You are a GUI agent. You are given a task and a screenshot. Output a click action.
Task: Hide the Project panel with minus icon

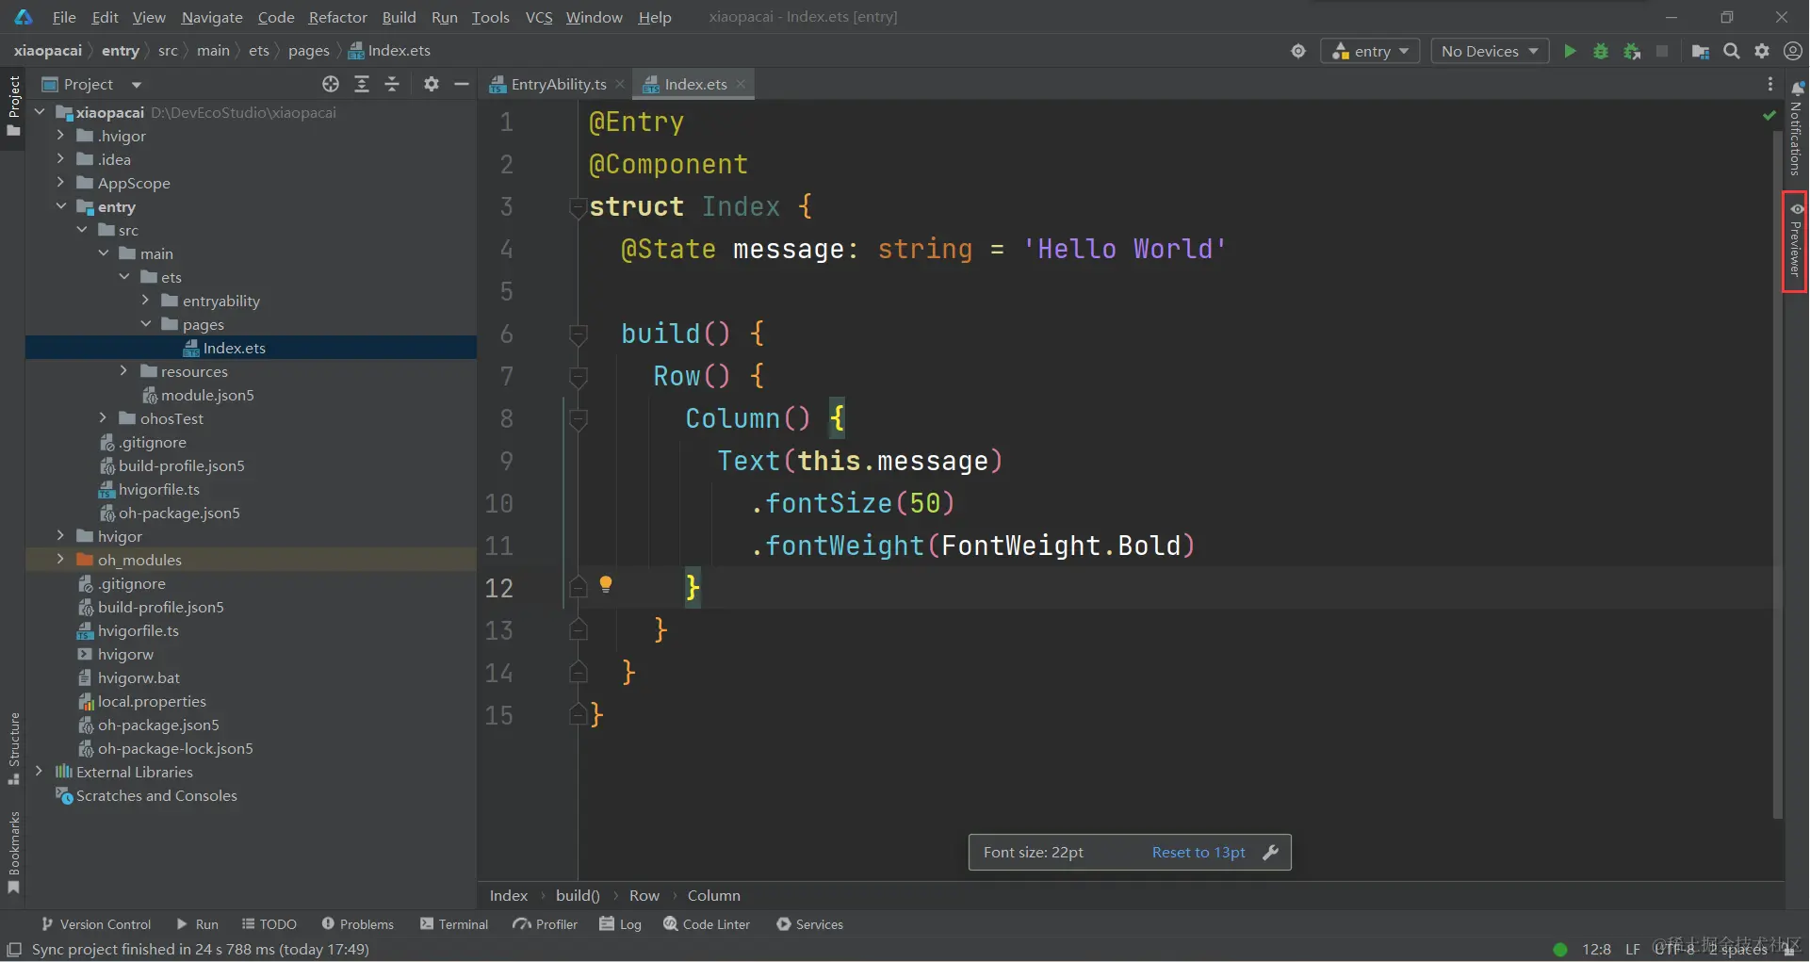coord(462,84)
